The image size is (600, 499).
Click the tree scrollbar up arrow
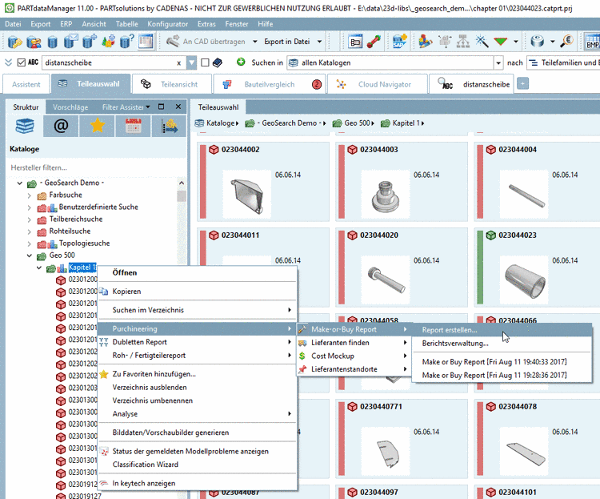click(x=182, y=183)
